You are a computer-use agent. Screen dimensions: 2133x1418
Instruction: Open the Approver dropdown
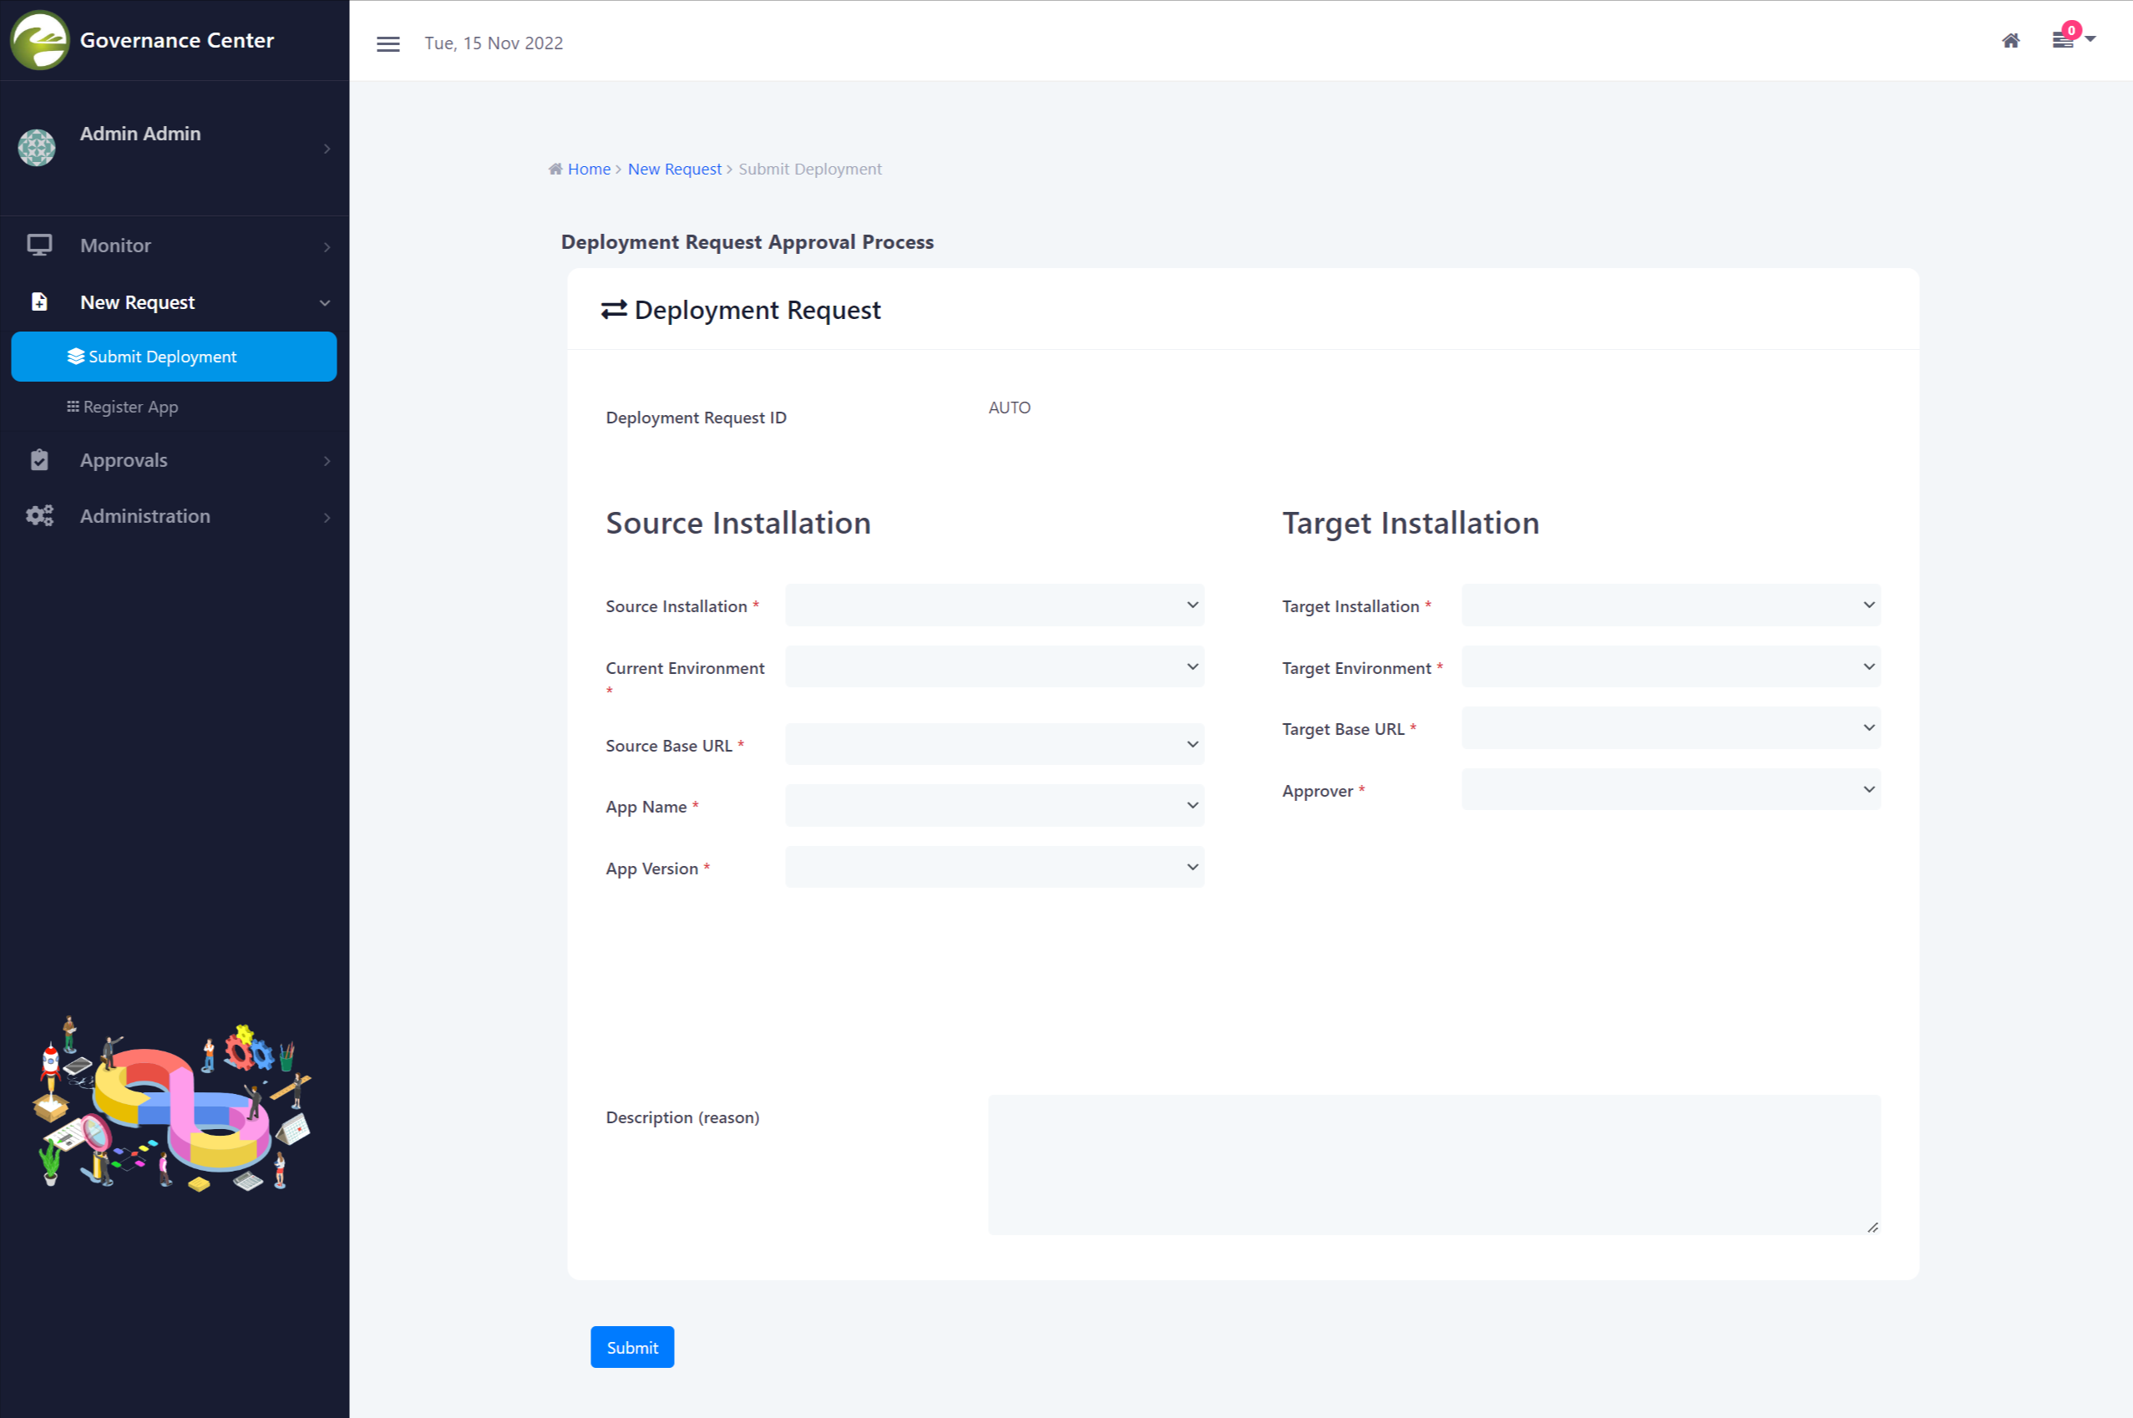tap(1670, 790)
